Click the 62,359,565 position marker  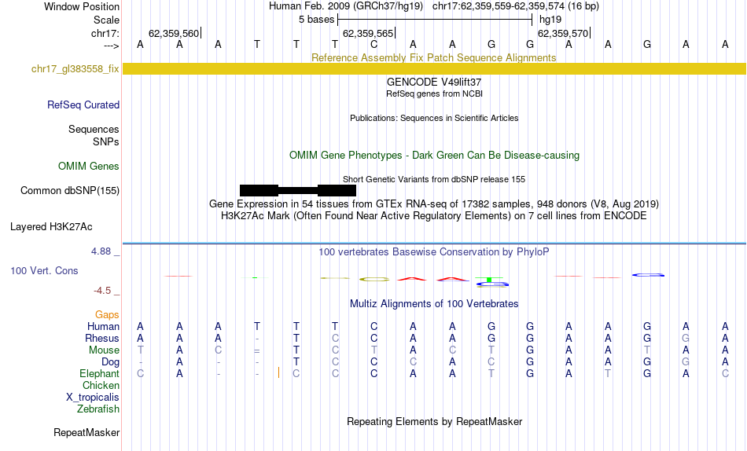click(x=370, y=33)
